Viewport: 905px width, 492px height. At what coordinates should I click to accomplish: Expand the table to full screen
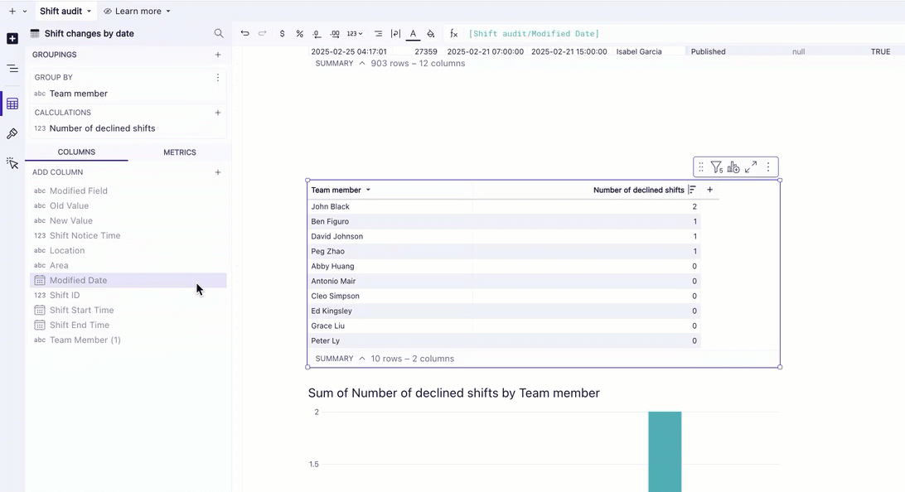751,167
